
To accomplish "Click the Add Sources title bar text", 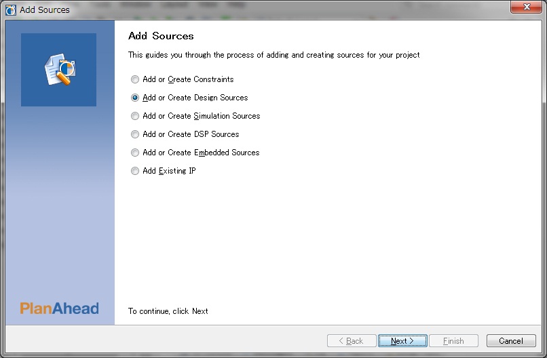I will point(45,9).
